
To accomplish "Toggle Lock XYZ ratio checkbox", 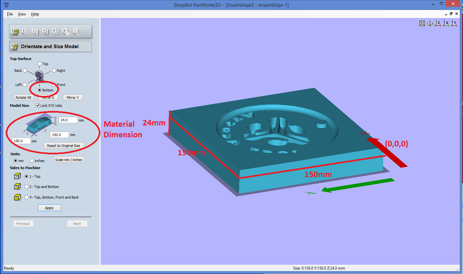I will tap(38, 106).
